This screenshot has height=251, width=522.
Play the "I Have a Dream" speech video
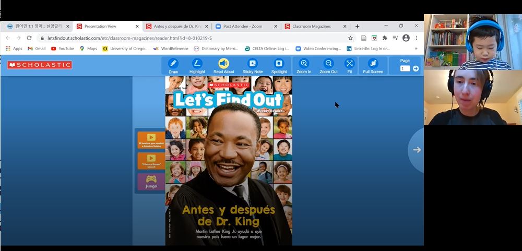click(151, 161)
